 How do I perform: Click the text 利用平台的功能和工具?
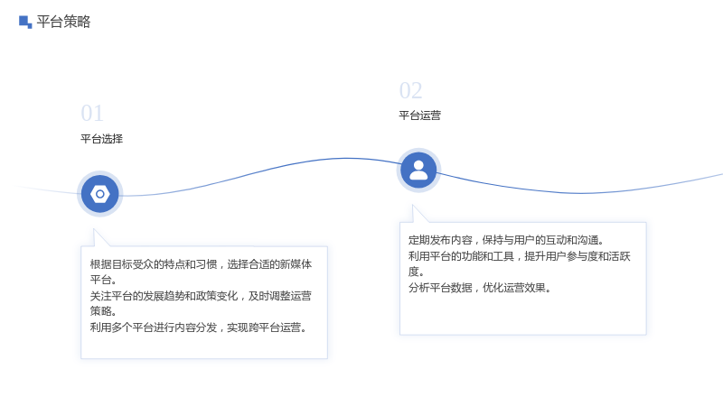(461, 256)
